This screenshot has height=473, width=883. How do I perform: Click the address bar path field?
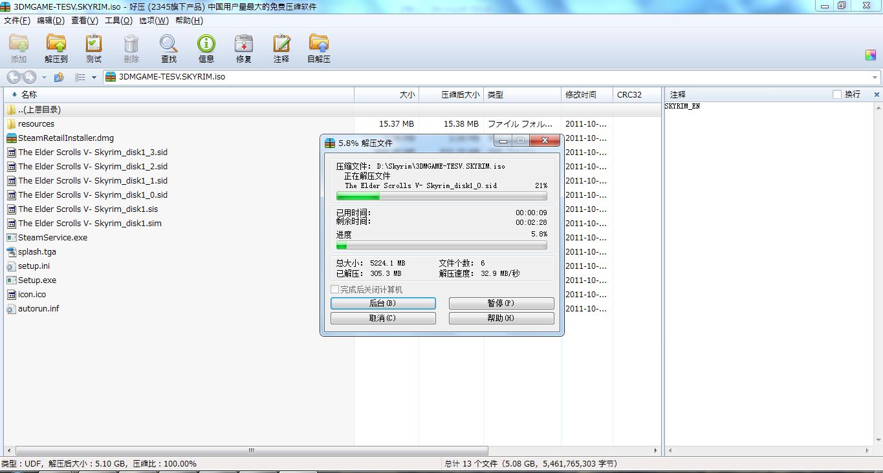coord(492,77)
